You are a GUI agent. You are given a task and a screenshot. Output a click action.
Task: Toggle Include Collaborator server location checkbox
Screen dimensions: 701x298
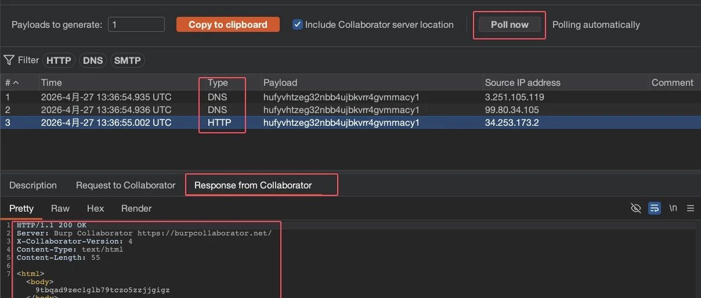coord(298,24)
